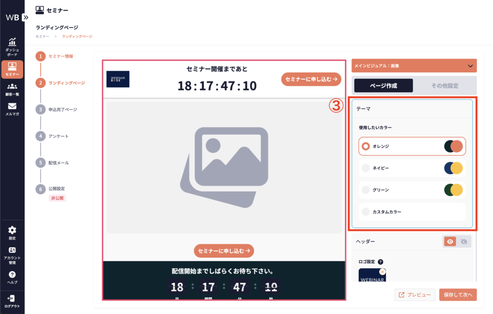Click the 保存して次へ button
Screen dimensions: 493x314
[457, 295]
